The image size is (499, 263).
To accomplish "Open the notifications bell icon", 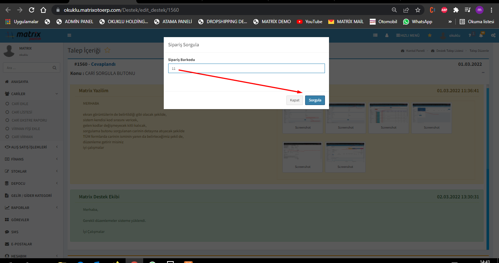I will [x=481, y=35].
